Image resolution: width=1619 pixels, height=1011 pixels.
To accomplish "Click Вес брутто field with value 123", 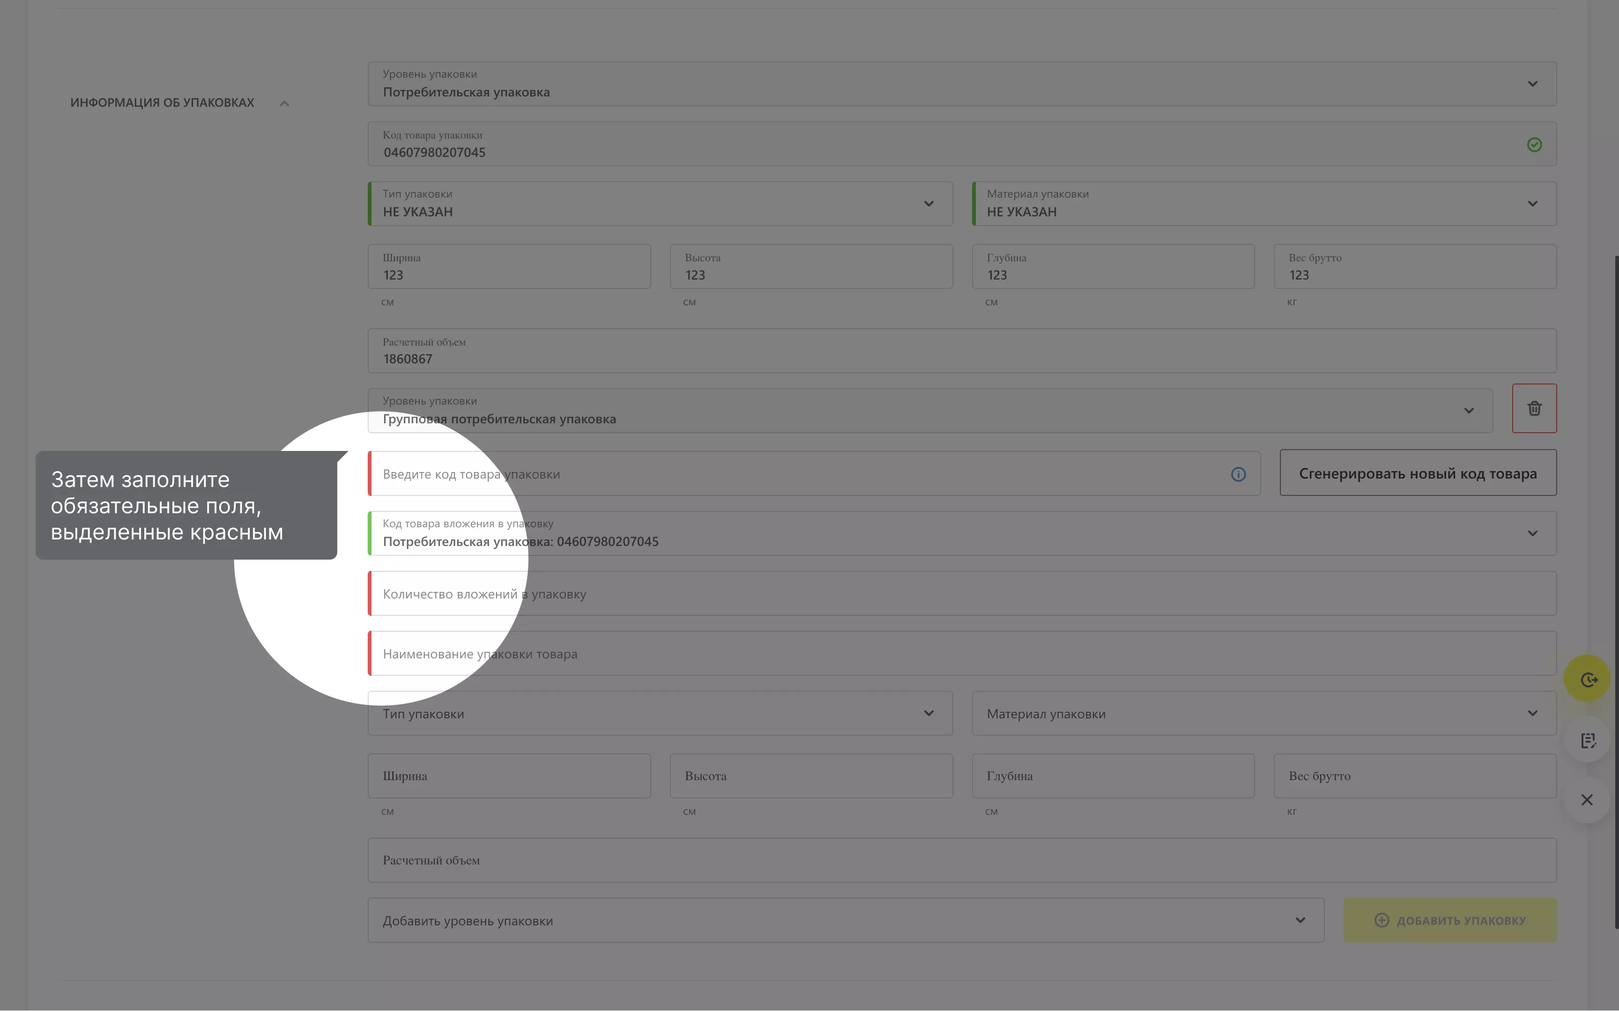I will 1415,266.
